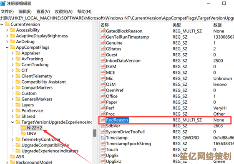Select the UpgradeCompatibilityAv tree key
This screenshot has width=234, height=164.
(x=45, y=145)
